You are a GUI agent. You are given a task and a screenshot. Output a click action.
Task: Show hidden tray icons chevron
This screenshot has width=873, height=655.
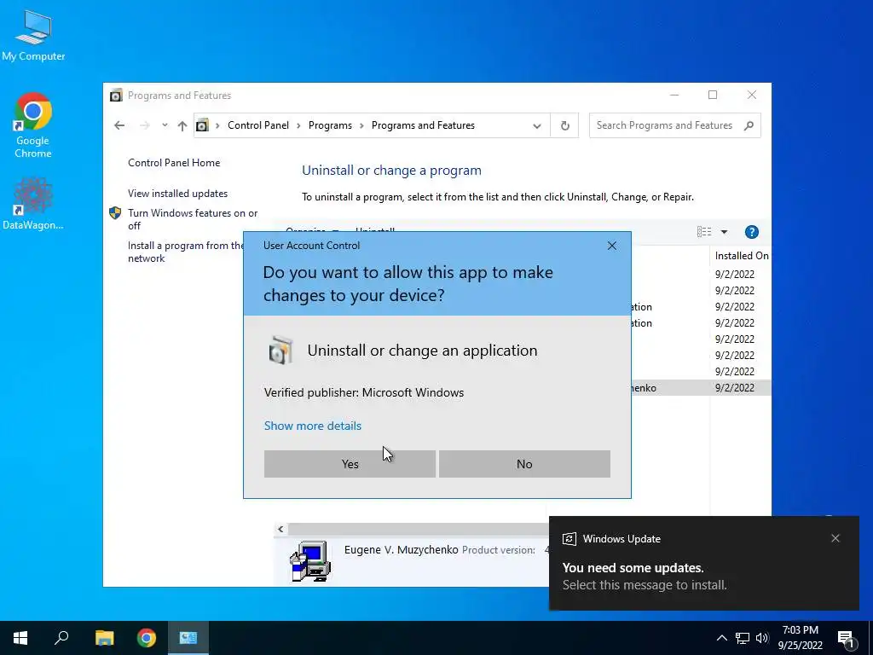click(x=721, y=638)
